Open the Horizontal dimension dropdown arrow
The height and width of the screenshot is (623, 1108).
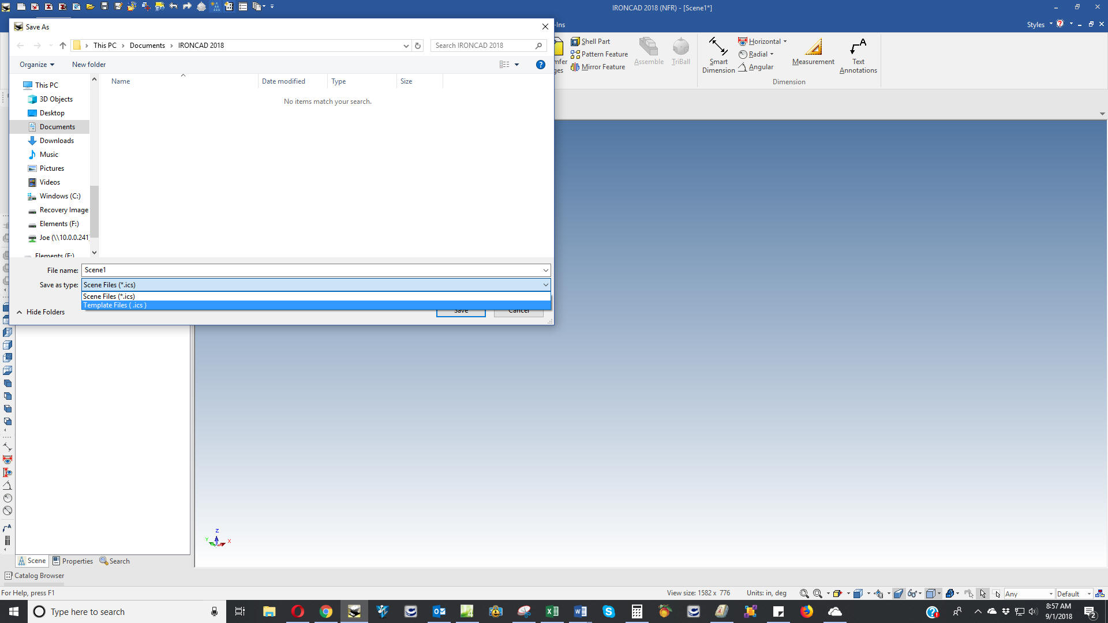[785, 42]
